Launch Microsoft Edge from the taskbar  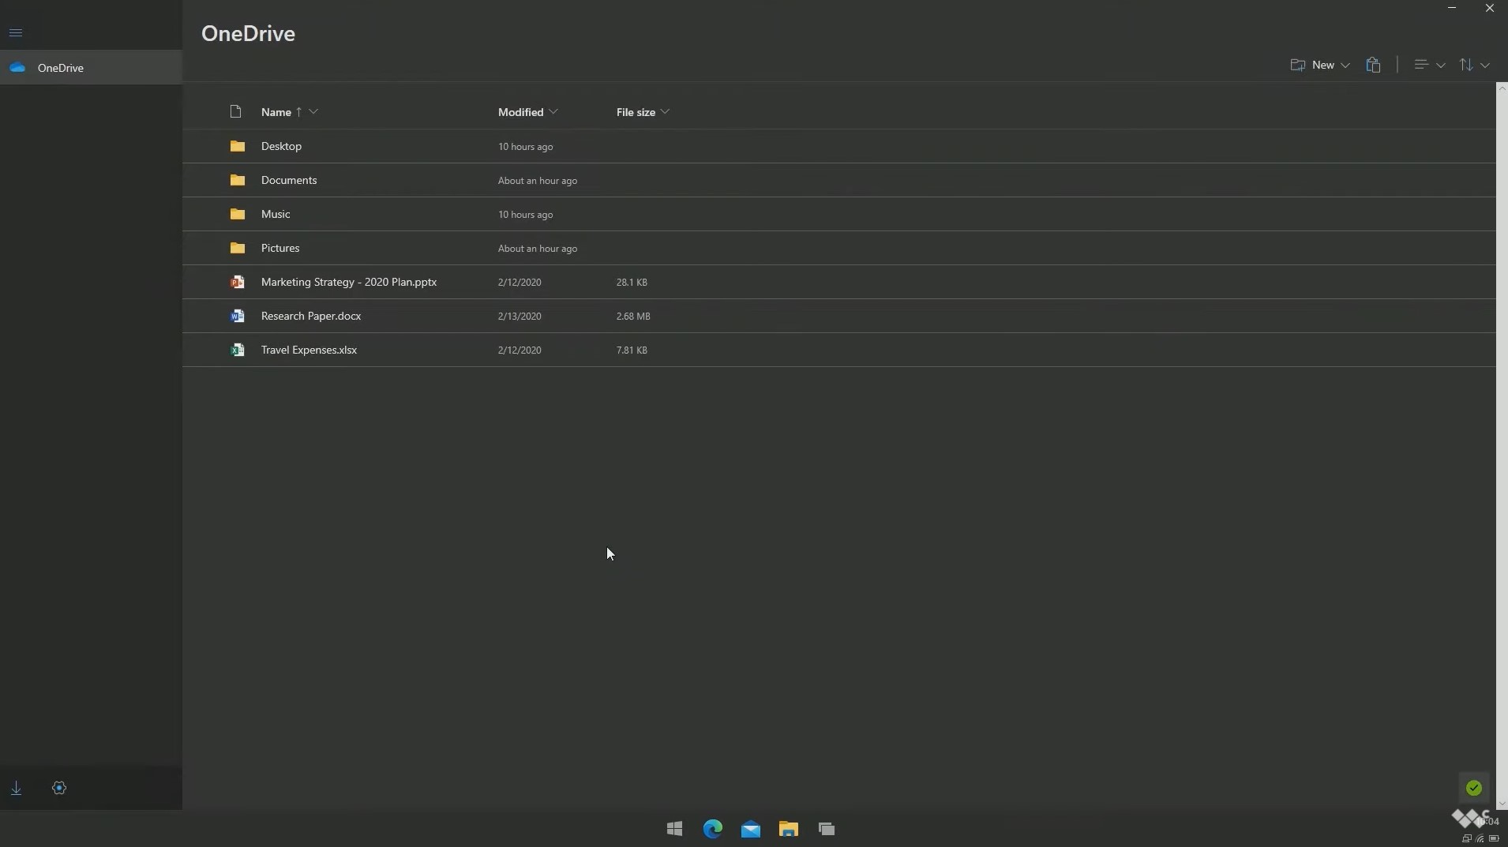[713, 829]
